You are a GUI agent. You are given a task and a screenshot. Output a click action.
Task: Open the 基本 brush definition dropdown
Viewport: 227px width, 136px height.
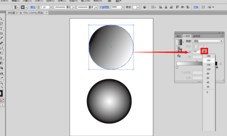[x=96, y=7]
